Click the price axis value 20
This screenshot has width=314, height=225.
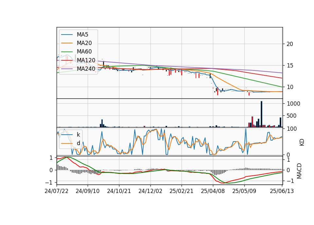(290, 44)
